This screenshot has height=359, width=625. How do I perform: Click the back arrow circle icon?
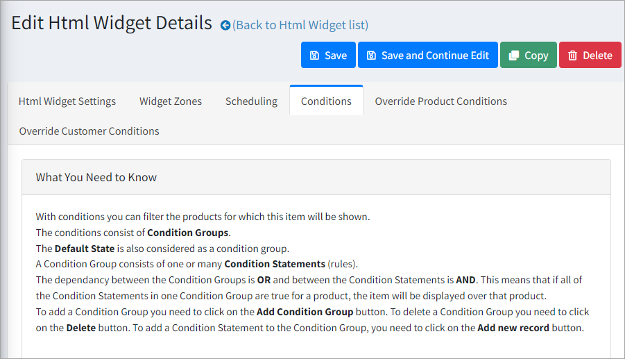225,26
